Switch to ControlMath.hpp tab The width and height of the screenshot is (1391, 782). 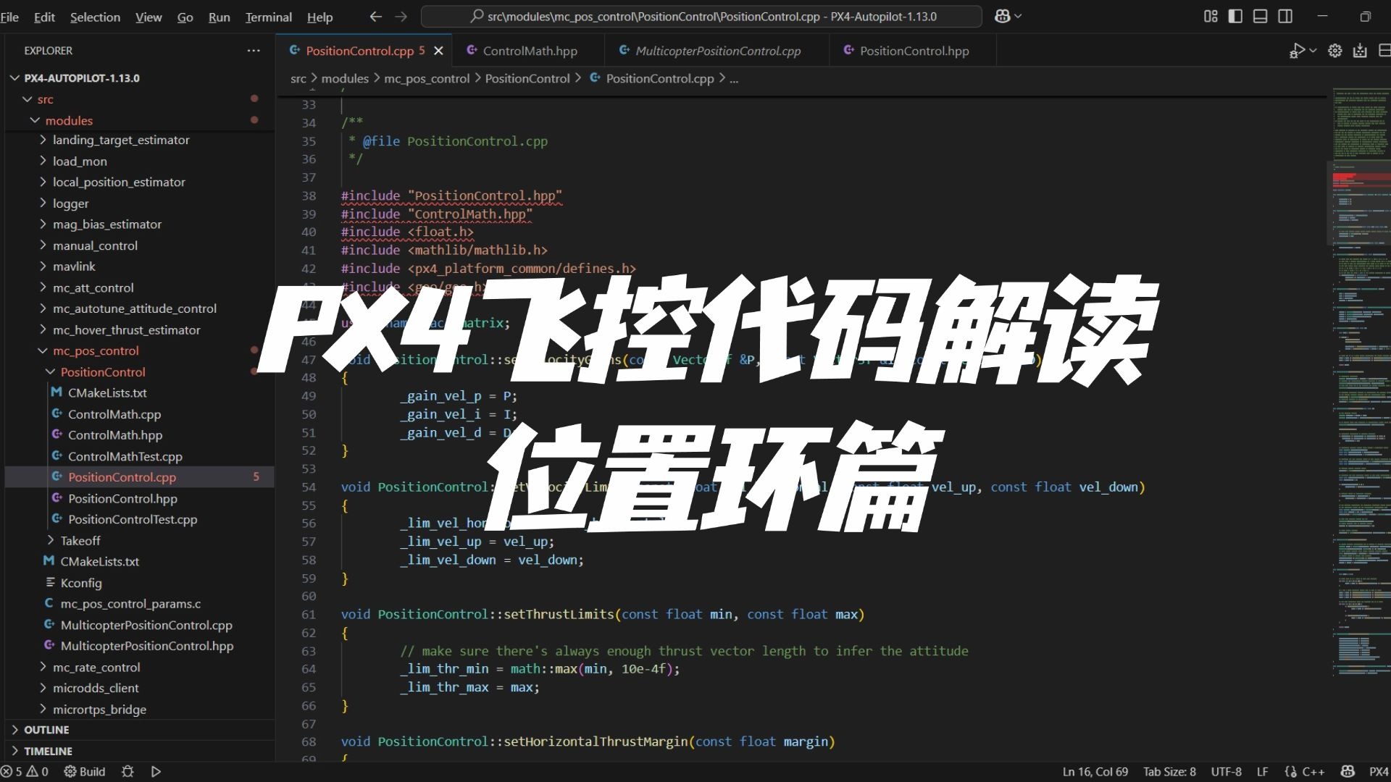coord(530,51)
